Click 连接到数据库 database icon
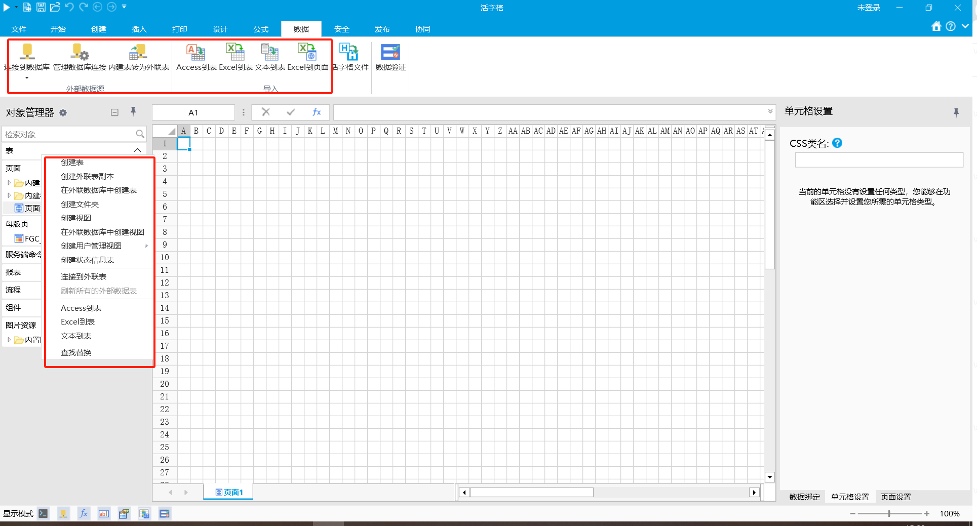This screenshot has height=526, width=977. 27,51
